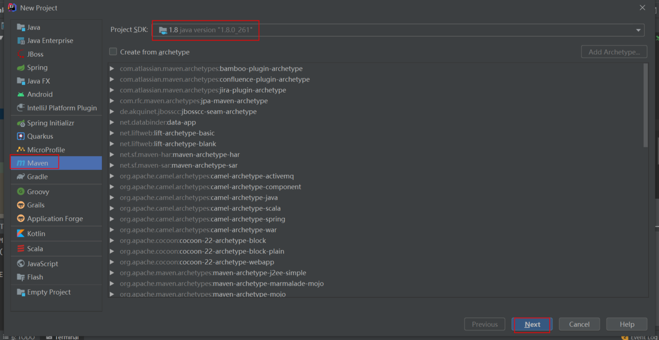Click the archetype list vertical scrollbar

[645, 105]
